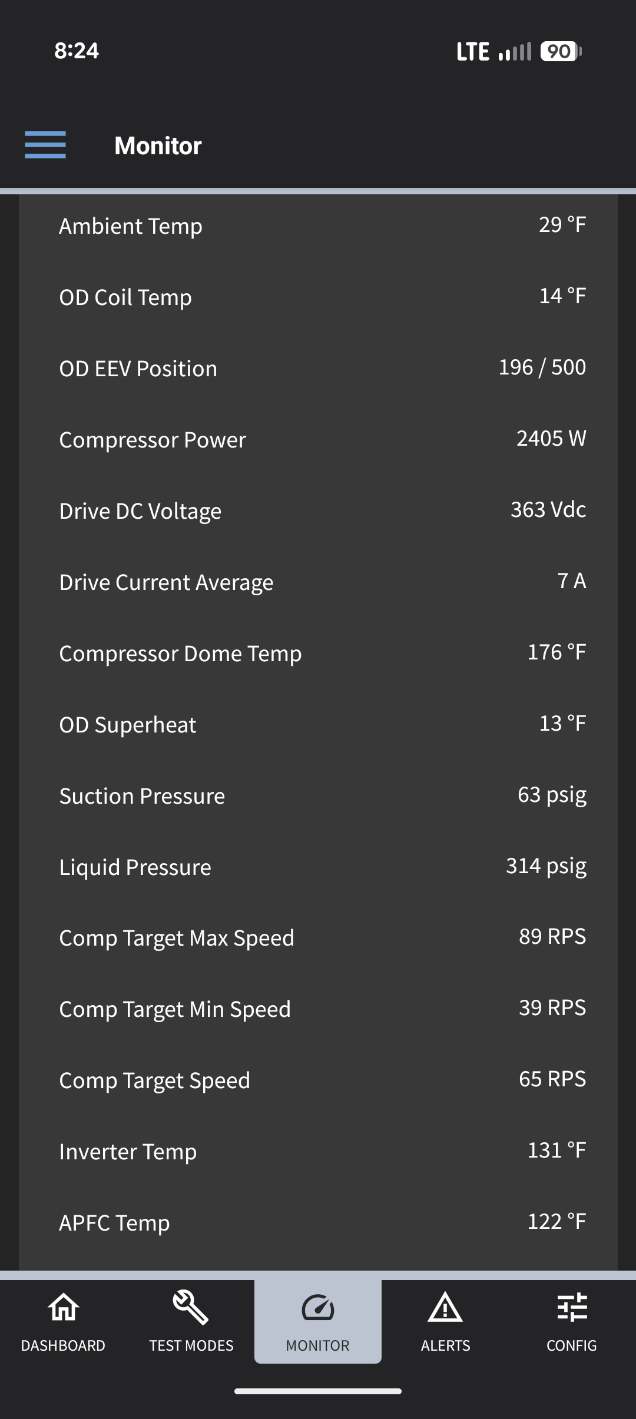Tap the Comp Target Speed row
This screenshot has height=1419, width=636.
(318, 1080)
